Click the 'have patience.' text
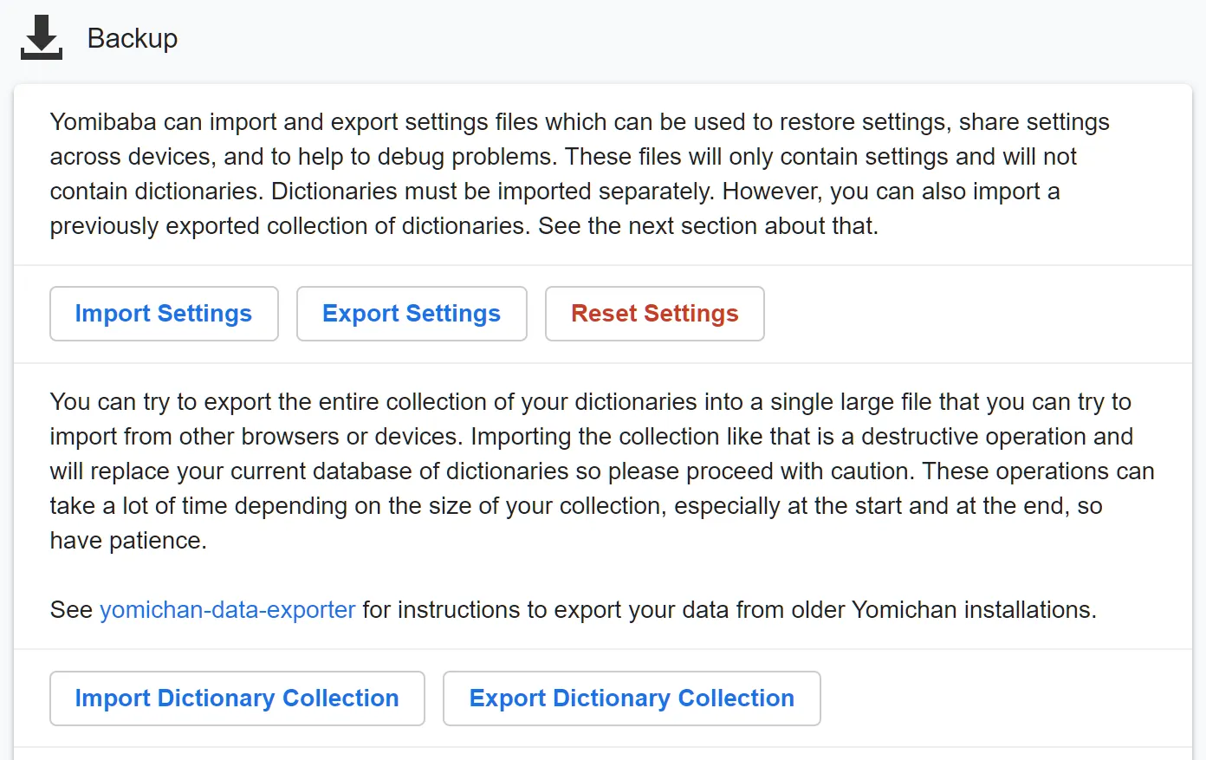Image resolution: width=1206 pixels, height=760 pixels. (x=128, y=541)
